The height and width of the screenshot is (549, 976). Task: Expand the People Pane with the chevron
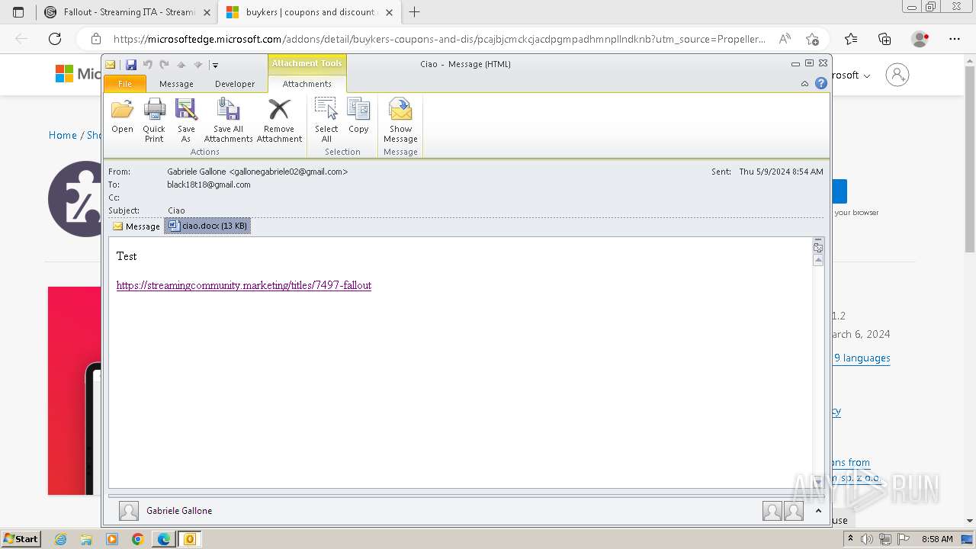pos(818,511)
